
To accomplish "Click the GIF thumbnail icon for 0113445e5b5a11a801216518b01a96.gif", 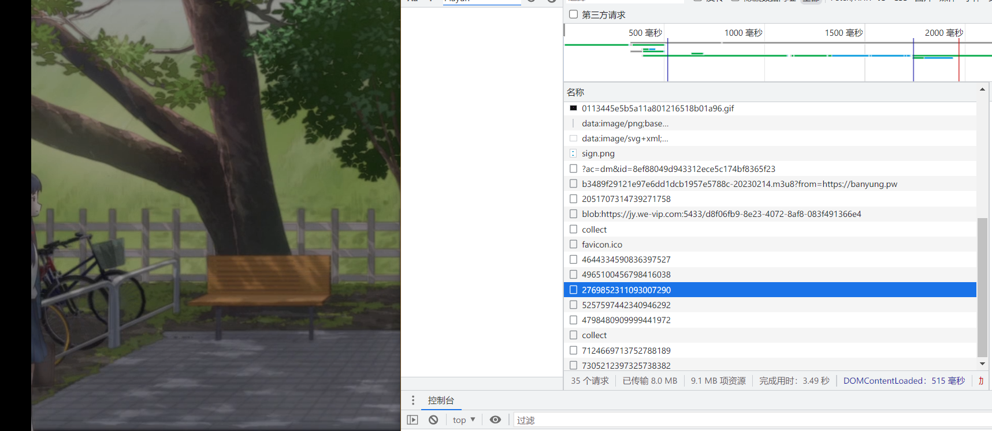I will 573,108.
